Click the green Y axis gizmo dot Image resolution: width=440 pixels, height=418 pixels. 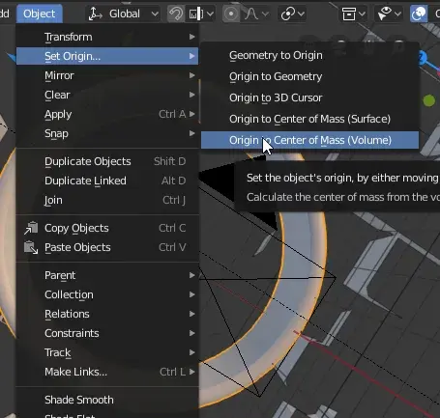pyautogui.click(x=428, y=100)
